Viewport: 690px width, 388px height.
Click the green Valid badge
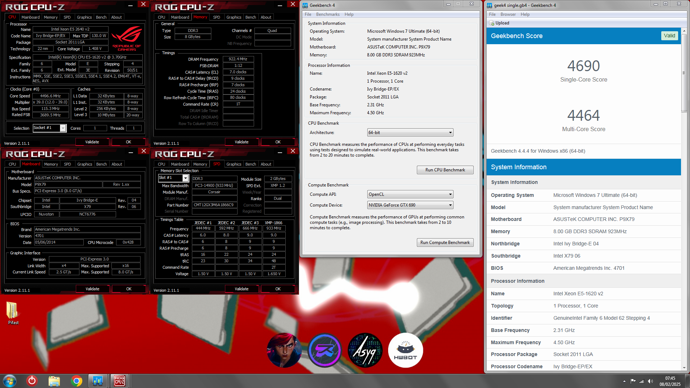click(669, 36)
